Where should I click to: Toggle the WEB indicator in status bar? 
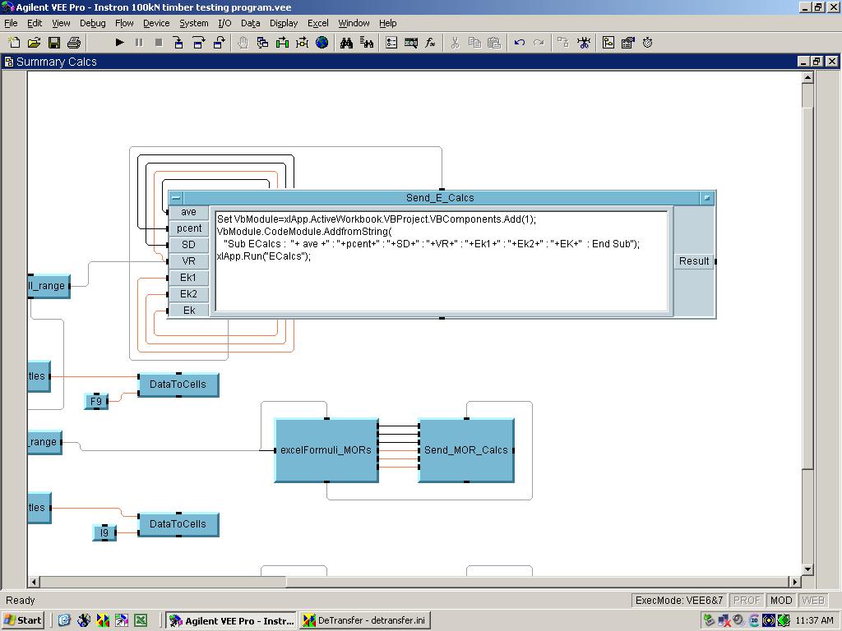pyautogui.click(x=812, y=601)
